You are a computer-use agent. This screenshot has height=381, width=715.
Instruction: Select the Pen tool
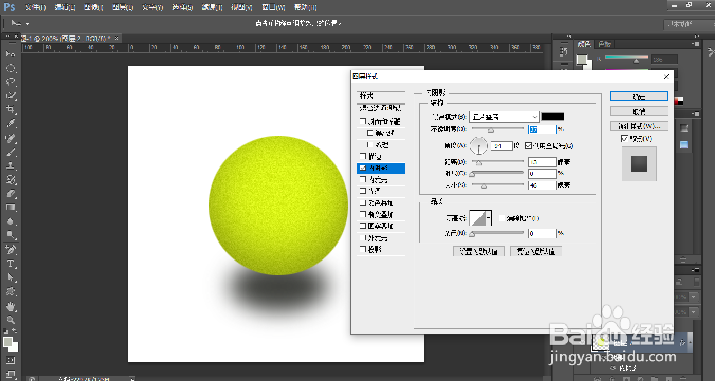pos(10,249)
